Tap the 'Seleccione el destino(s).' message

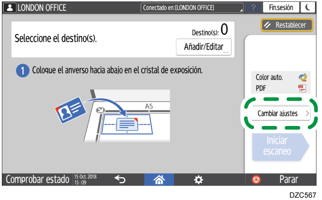click(x=56, y=38)
